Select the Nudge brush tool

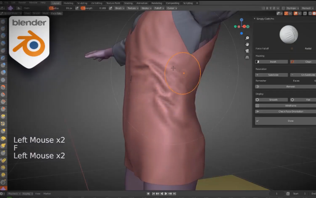point(3,168)
